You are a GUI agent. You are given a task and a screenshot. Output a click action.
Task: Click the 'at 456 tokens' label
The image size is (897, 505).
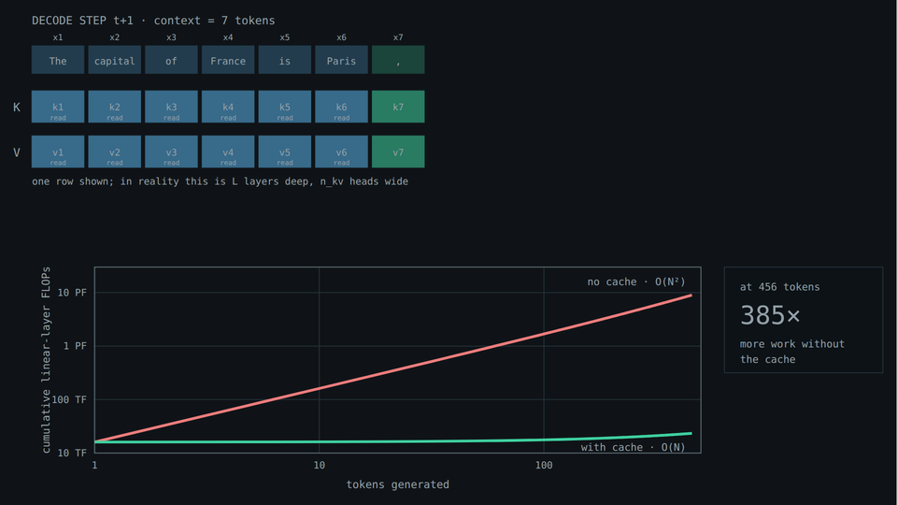tap(779, 287)
